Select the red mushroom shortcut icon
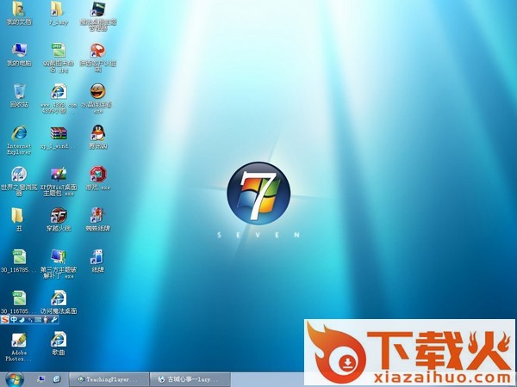Image resolution: width=517 pixels, height=387 pixels. click(98, 51)
